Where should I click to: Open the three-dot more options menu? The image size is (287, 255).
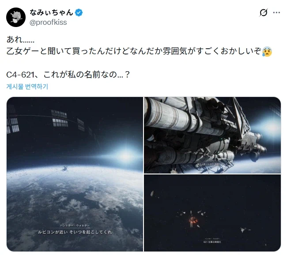pyautogui.click(x=276, y=12)
